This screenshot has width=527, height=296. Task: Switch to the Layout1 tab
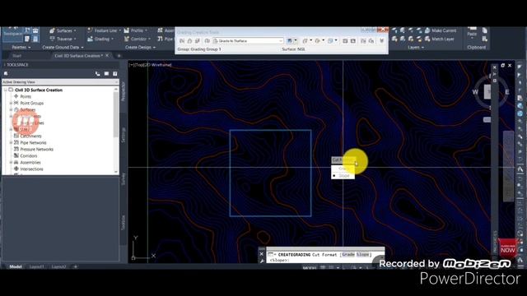tap(36, 266)
